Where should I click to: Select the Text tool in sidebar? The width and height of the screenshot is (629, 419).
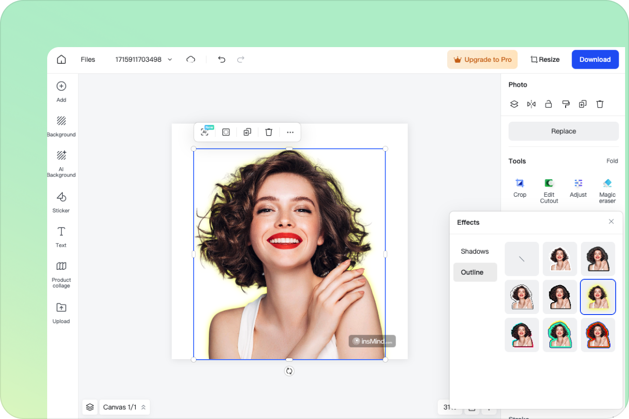[61, 237]
